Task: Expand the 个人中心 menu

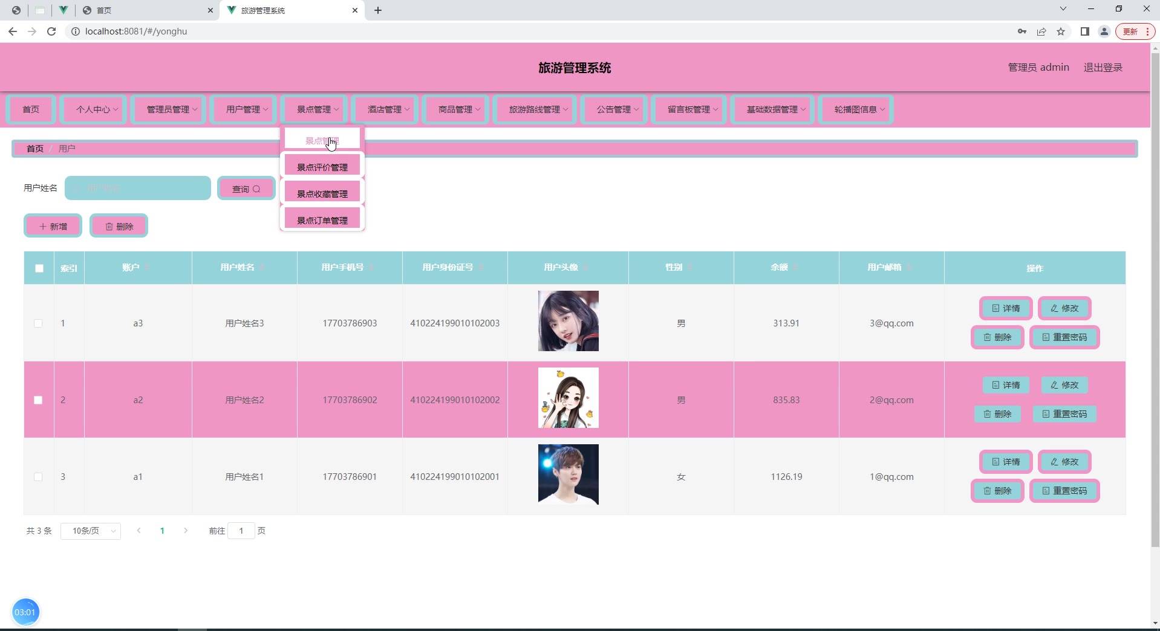Action: pos(94,109)
